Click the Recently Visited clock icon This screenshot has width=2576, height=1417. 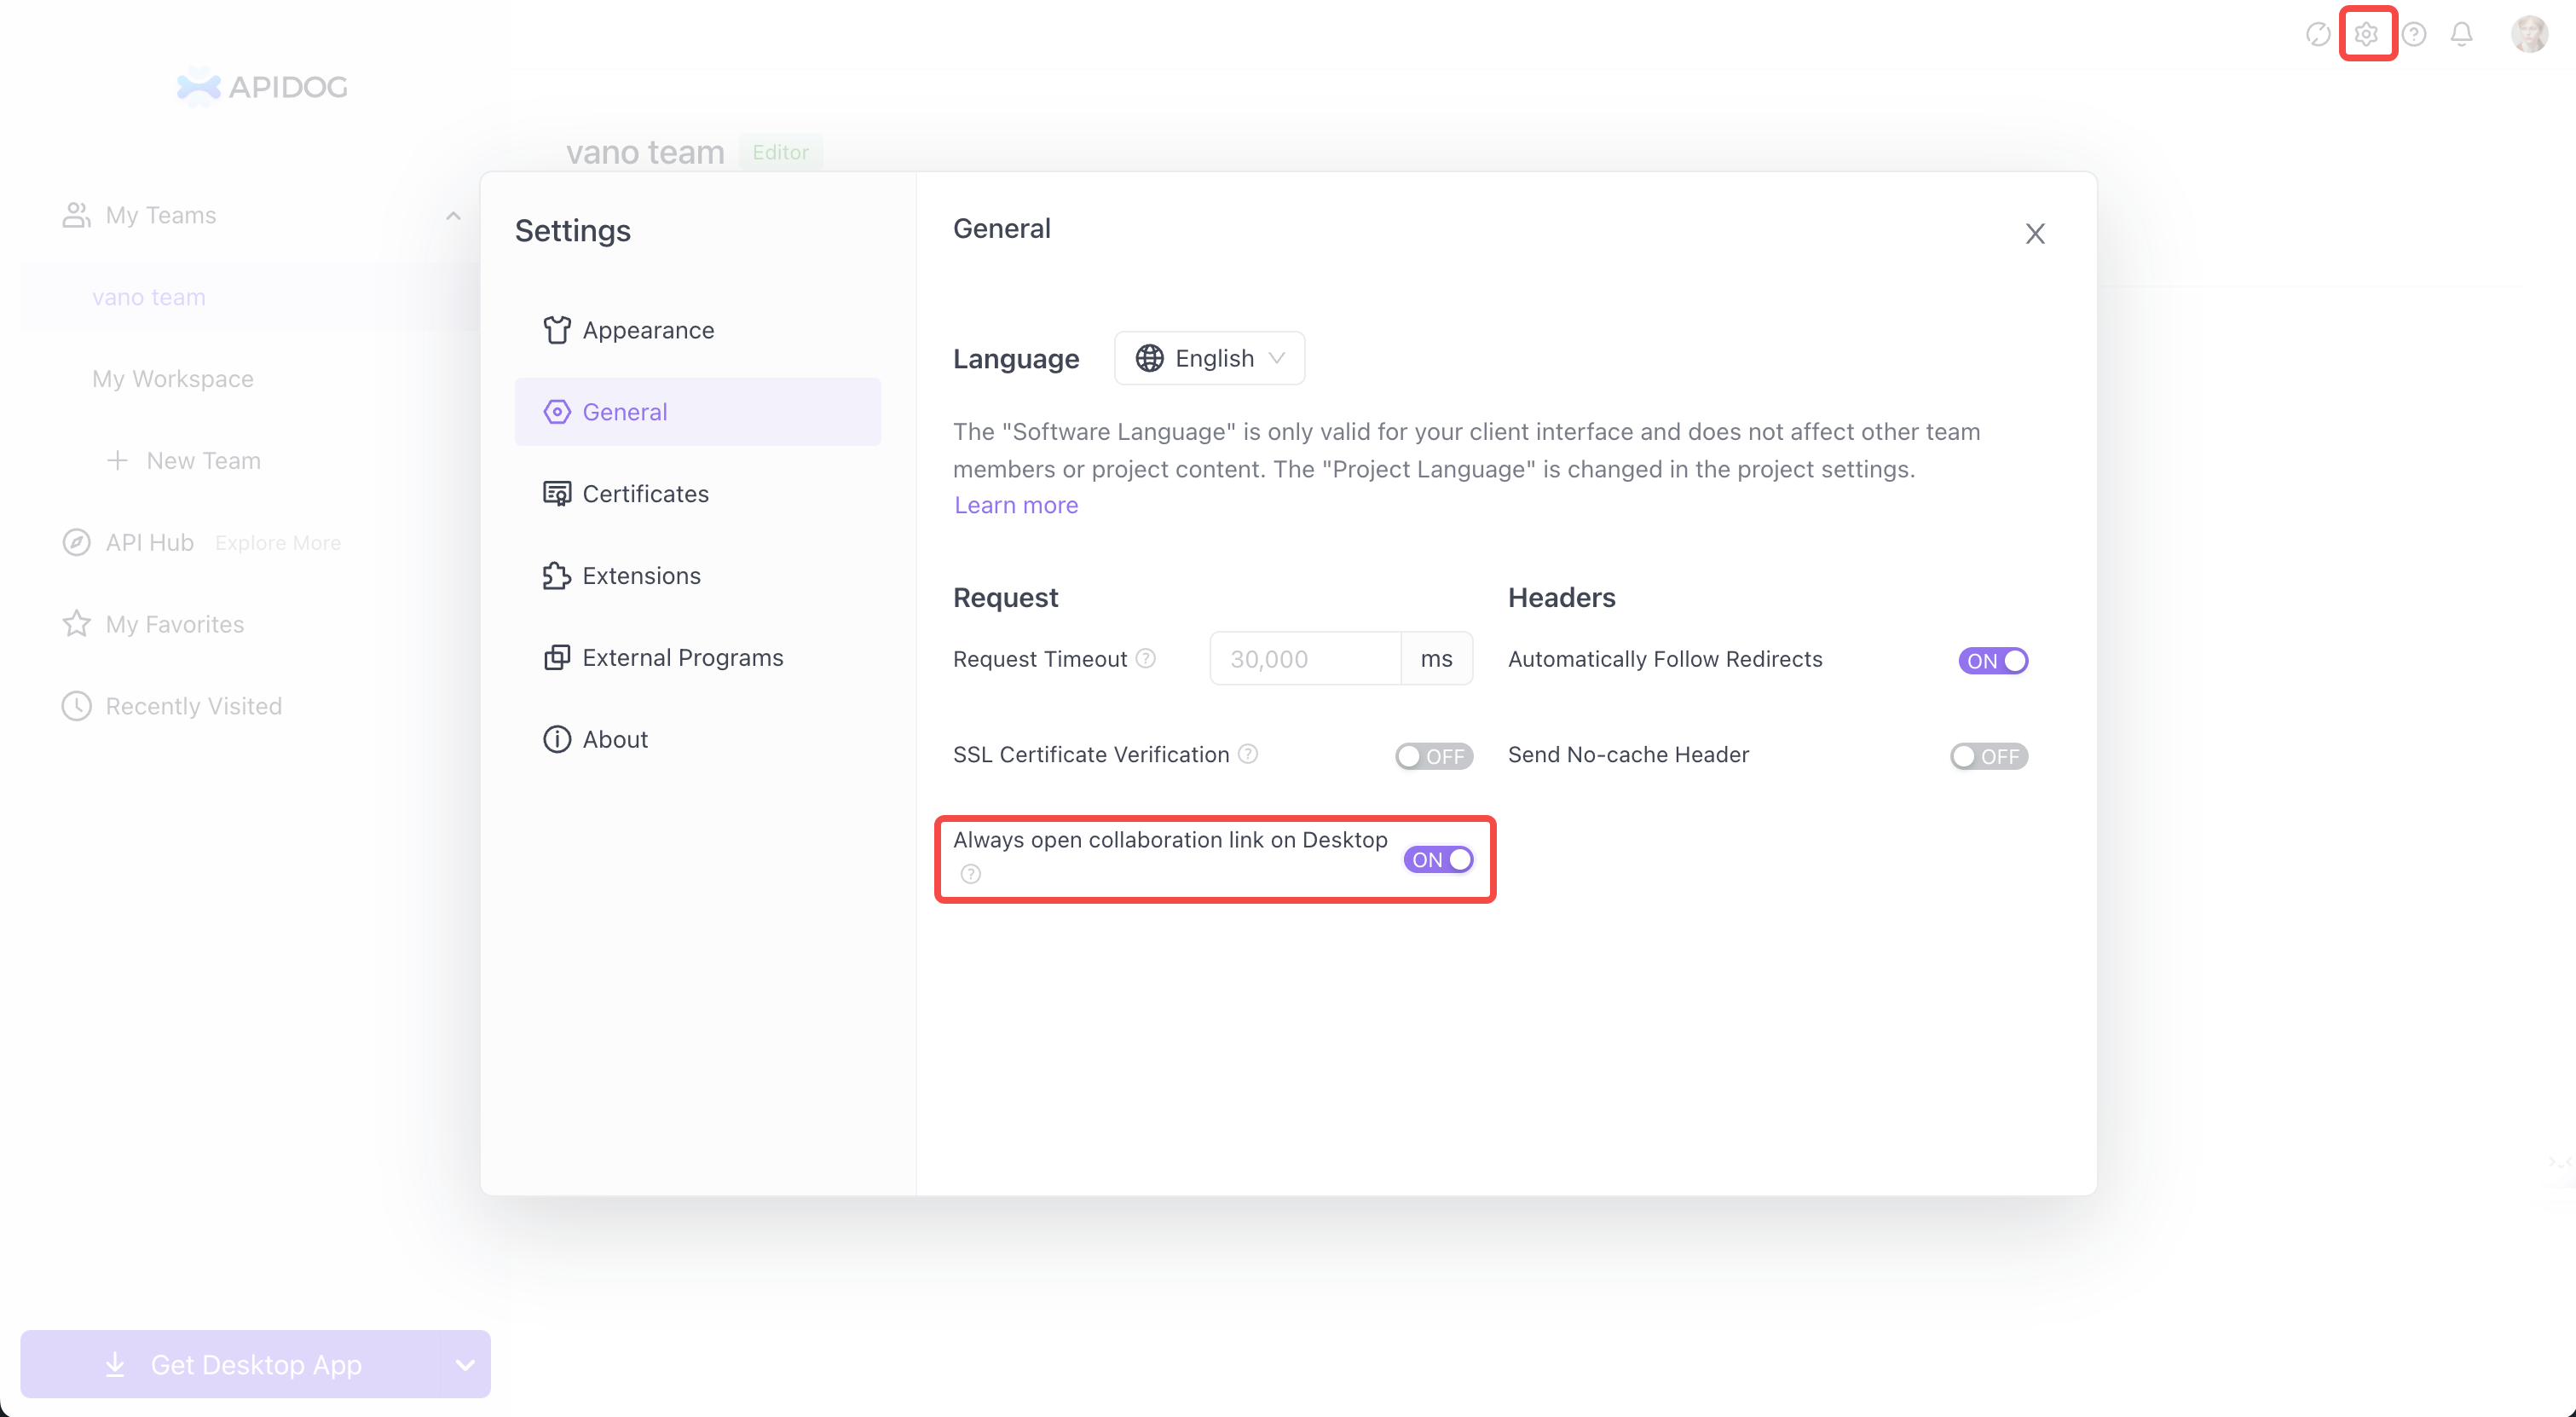point(76,706)
